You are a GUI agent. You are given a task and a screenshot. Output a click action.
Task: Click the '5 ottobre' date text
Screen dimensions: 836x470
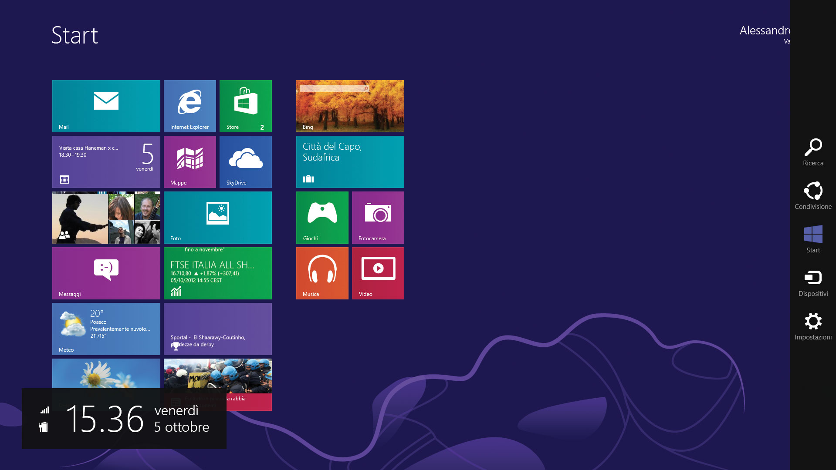(182, 427)
